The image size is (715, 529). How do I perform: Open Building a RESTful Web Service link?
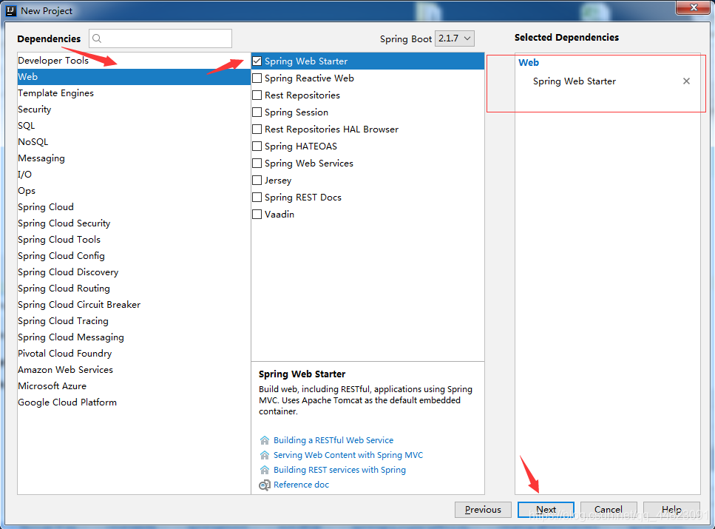point(333,440)
